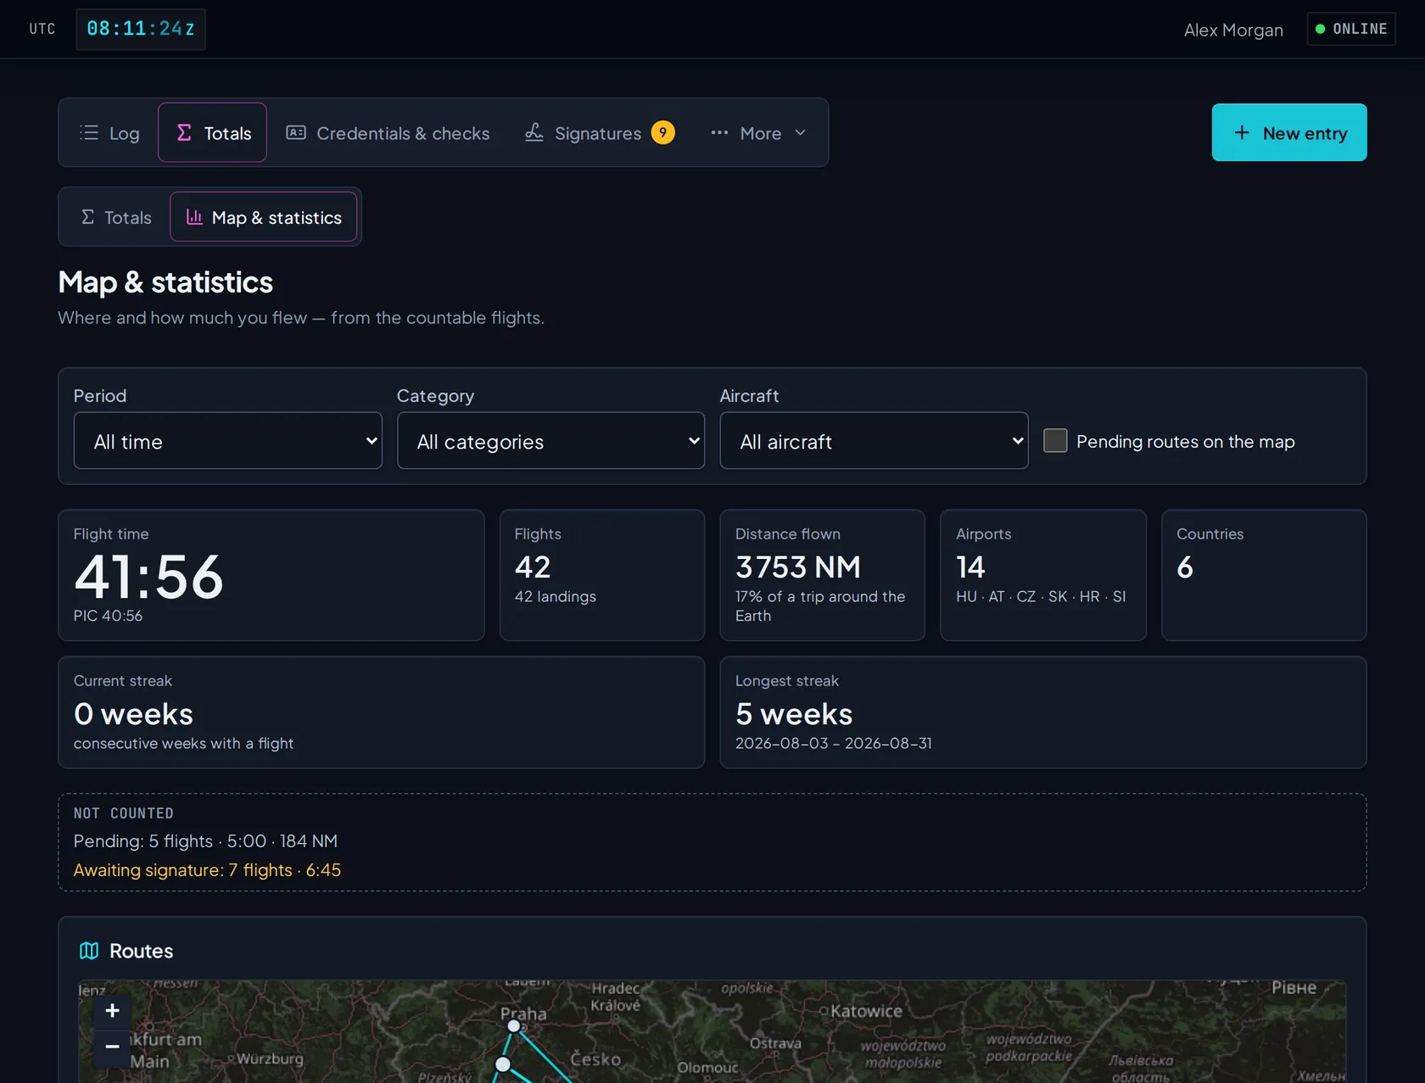Image resolution: width=1425 pixels, height=1083 pixels.
Task: Click the Alex Morgan user name
Action: (1233, 30)
